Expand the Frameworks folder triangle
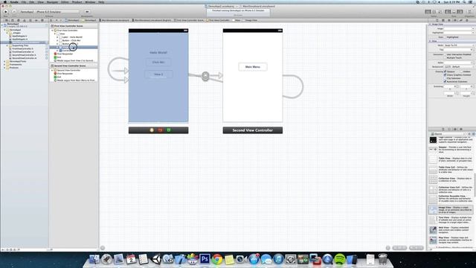 4,65
